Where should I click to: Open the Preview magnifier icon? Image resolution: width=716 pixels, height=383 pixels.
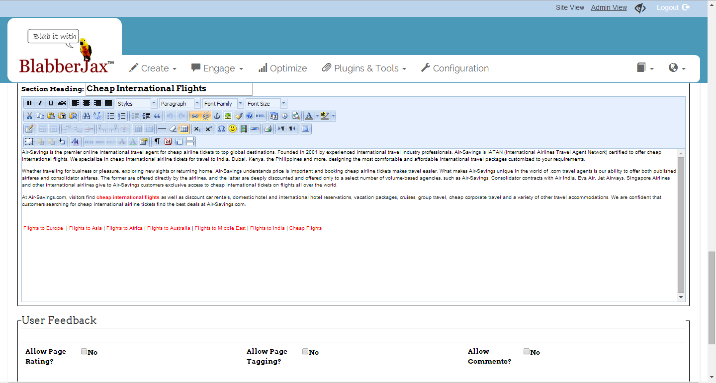pyautogui.click(x=296, y=116)
